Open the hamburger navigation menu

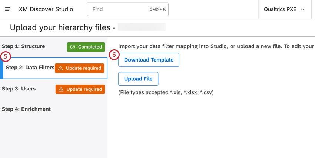(x=7, y=9)
